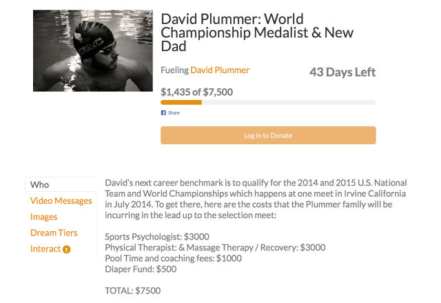Screen dimensions: 441x303
Task: Open the Images tab
Action: tap(44, 217)
